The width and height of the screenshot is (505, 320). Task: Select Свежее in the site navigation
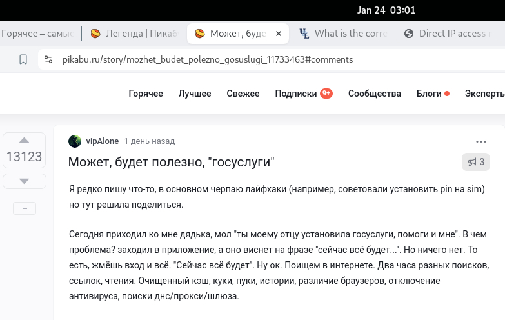coord(243,94)
